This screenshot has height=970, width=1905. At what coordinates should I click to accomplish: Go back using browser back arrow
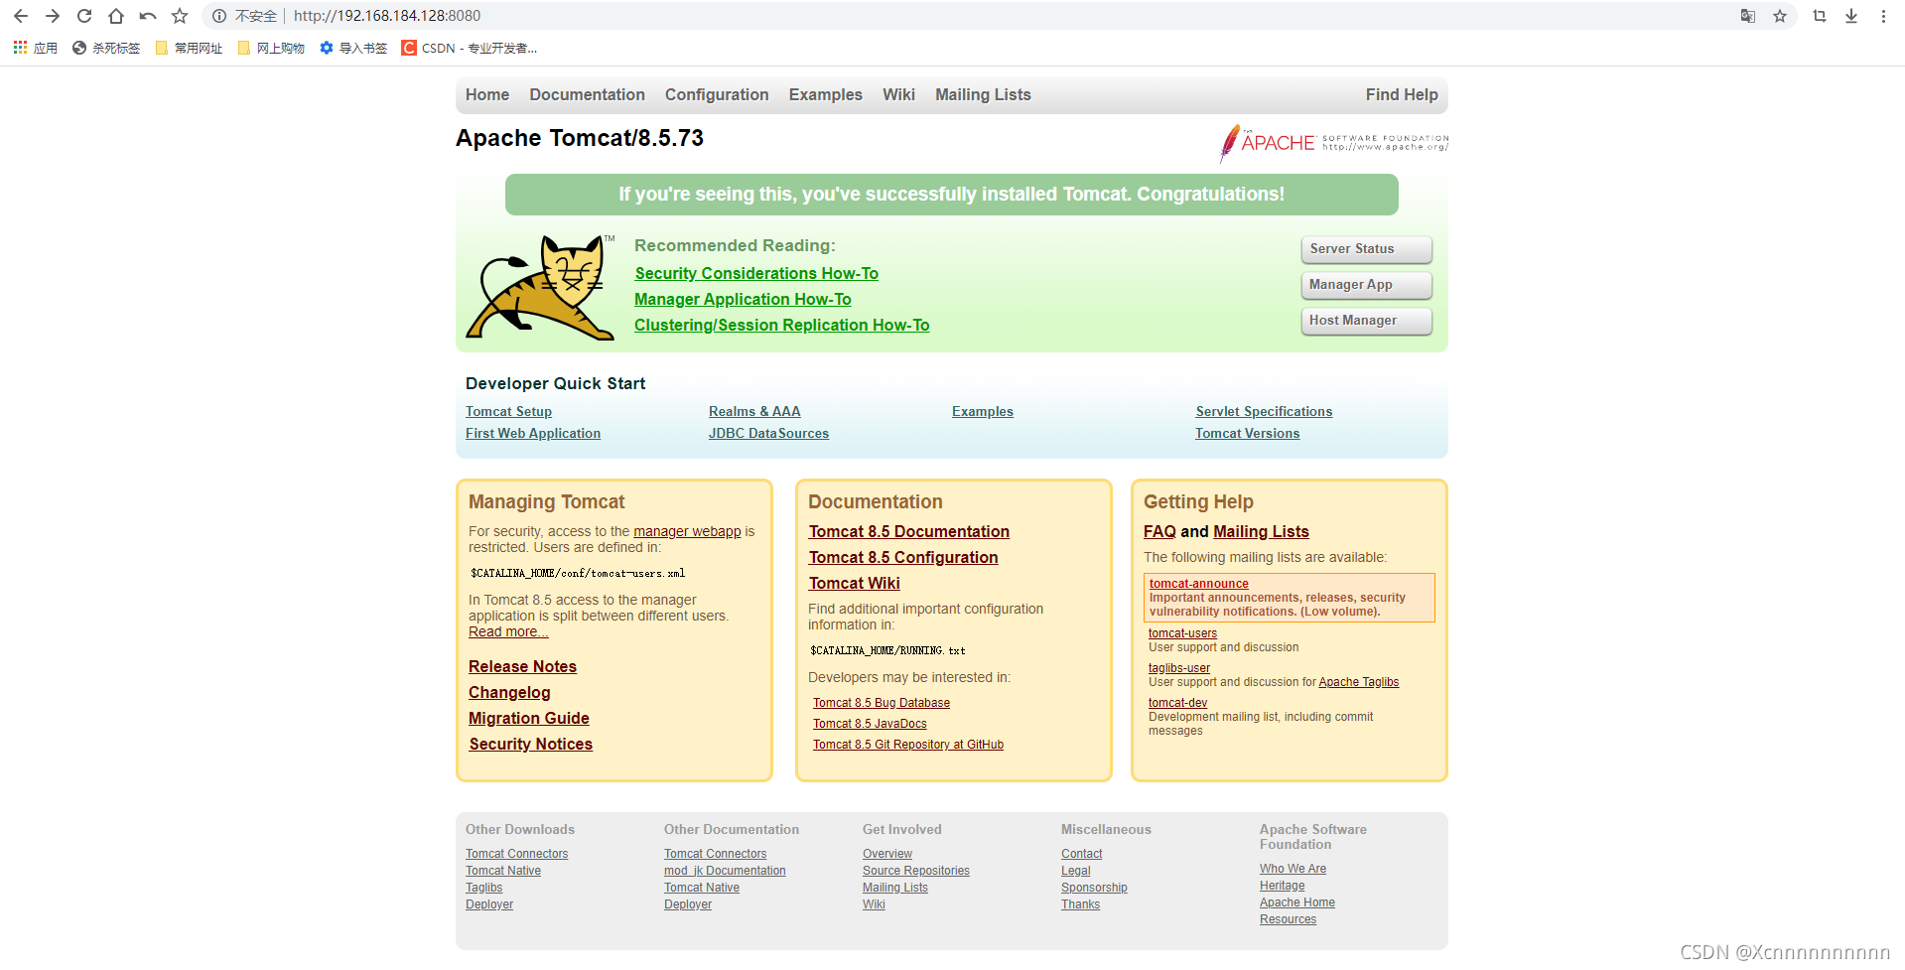tap(21, 16)
